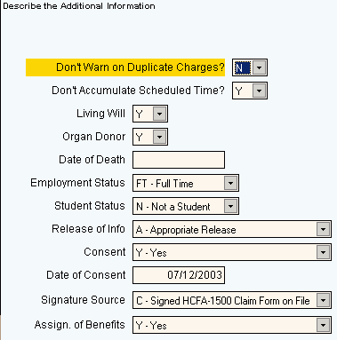Open the Don't Accumulate Scheduled Time dropdown arrow
Viewport: 337px width, 340px height.
(x=259, y=91)
